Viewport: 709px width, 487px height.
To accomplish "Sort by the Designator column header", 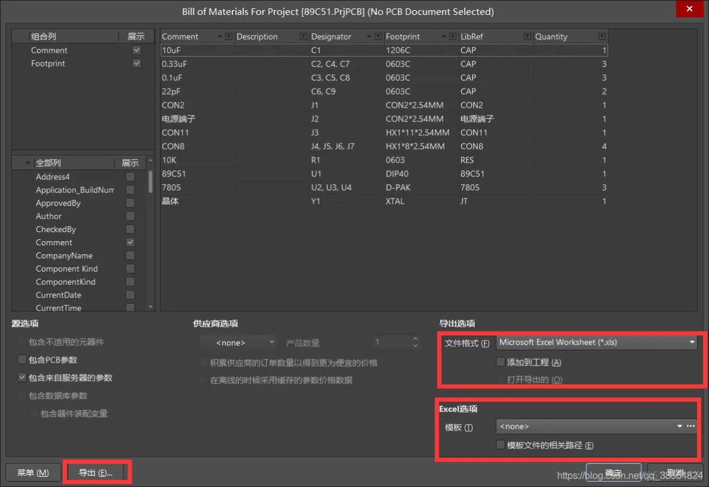I will [331, 36].
